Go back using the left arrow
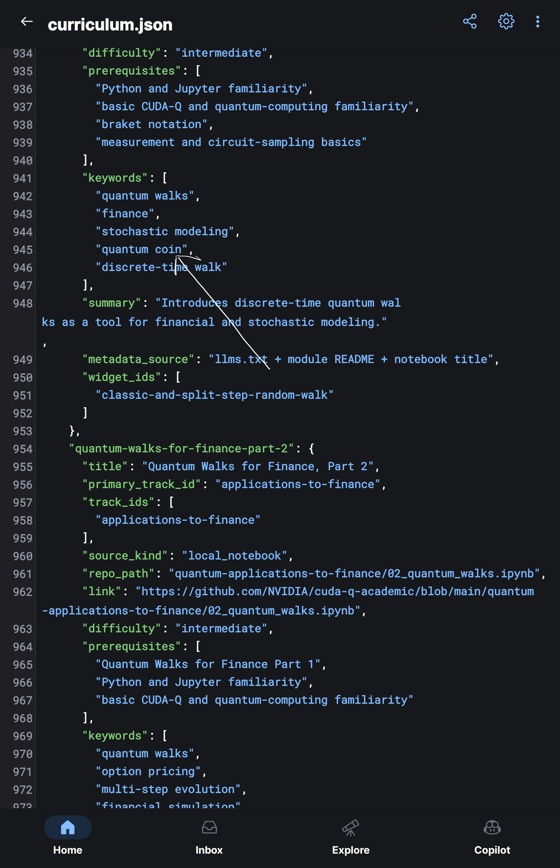This screenshot has height=868, width=560. coord(27,22)
